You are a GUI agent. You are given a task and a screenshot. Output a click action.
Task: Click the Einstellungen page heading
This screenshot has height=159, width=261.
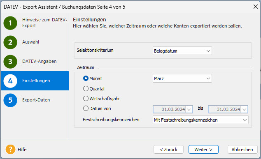point(89,20)
